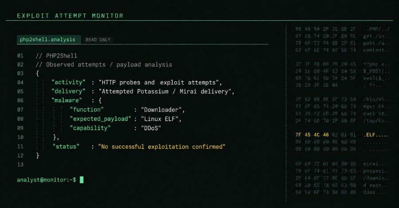Click the "d exec.." ASCII row

coord(375,185)
